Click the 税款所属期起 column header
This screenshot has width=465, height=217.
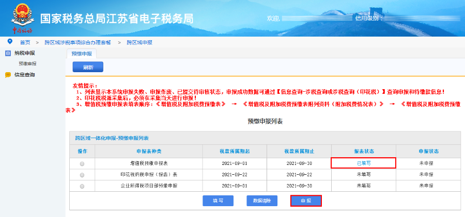click(235, 151)
